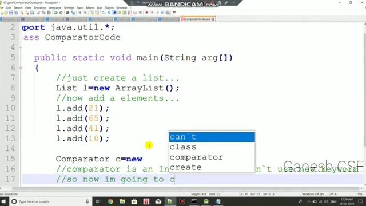The width and height of the screenshot is (366, 206).
Task: Open the Encoding menu
Action: [40, 7]
